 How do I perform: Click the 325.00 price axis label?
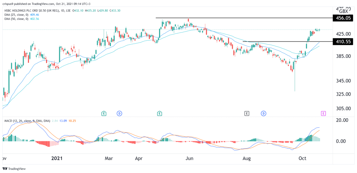(x=344, y=94)
